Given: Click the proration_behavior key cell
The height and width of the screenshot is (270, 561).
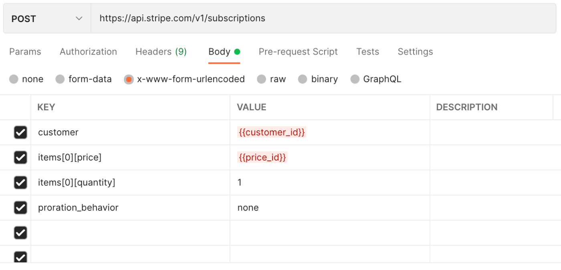Looking at the screenshot, I should 130,207.
